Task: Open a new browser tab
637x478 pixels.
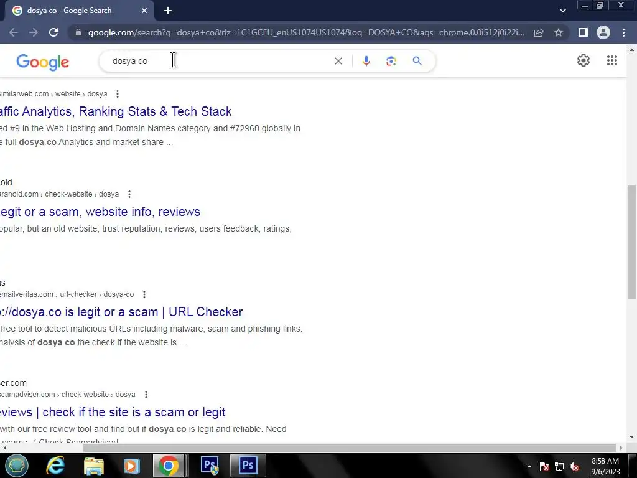Action: tap(168, 11)
